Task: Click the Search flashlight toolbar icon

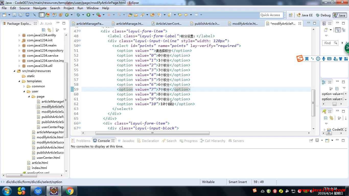Action: 142,15
